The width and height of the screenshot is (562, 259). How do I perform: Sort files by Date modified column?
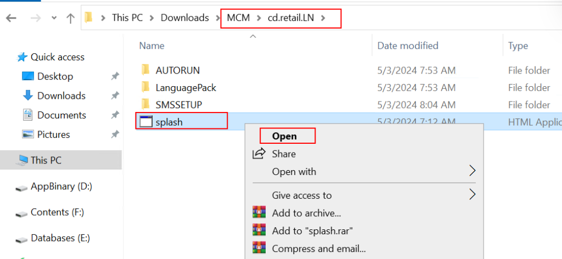[407, 46]
